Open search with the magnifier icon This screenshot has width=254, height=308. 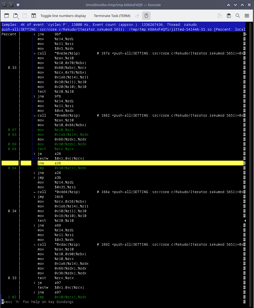coord(238,16)
